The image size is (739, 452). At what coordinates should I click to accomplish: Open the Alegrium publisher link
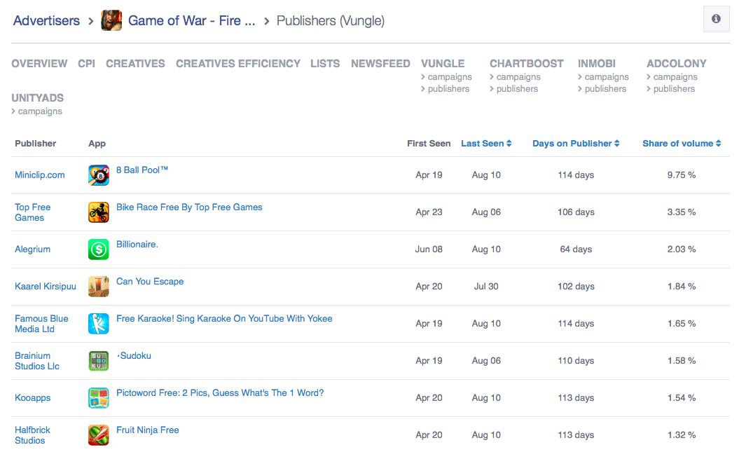32,249
